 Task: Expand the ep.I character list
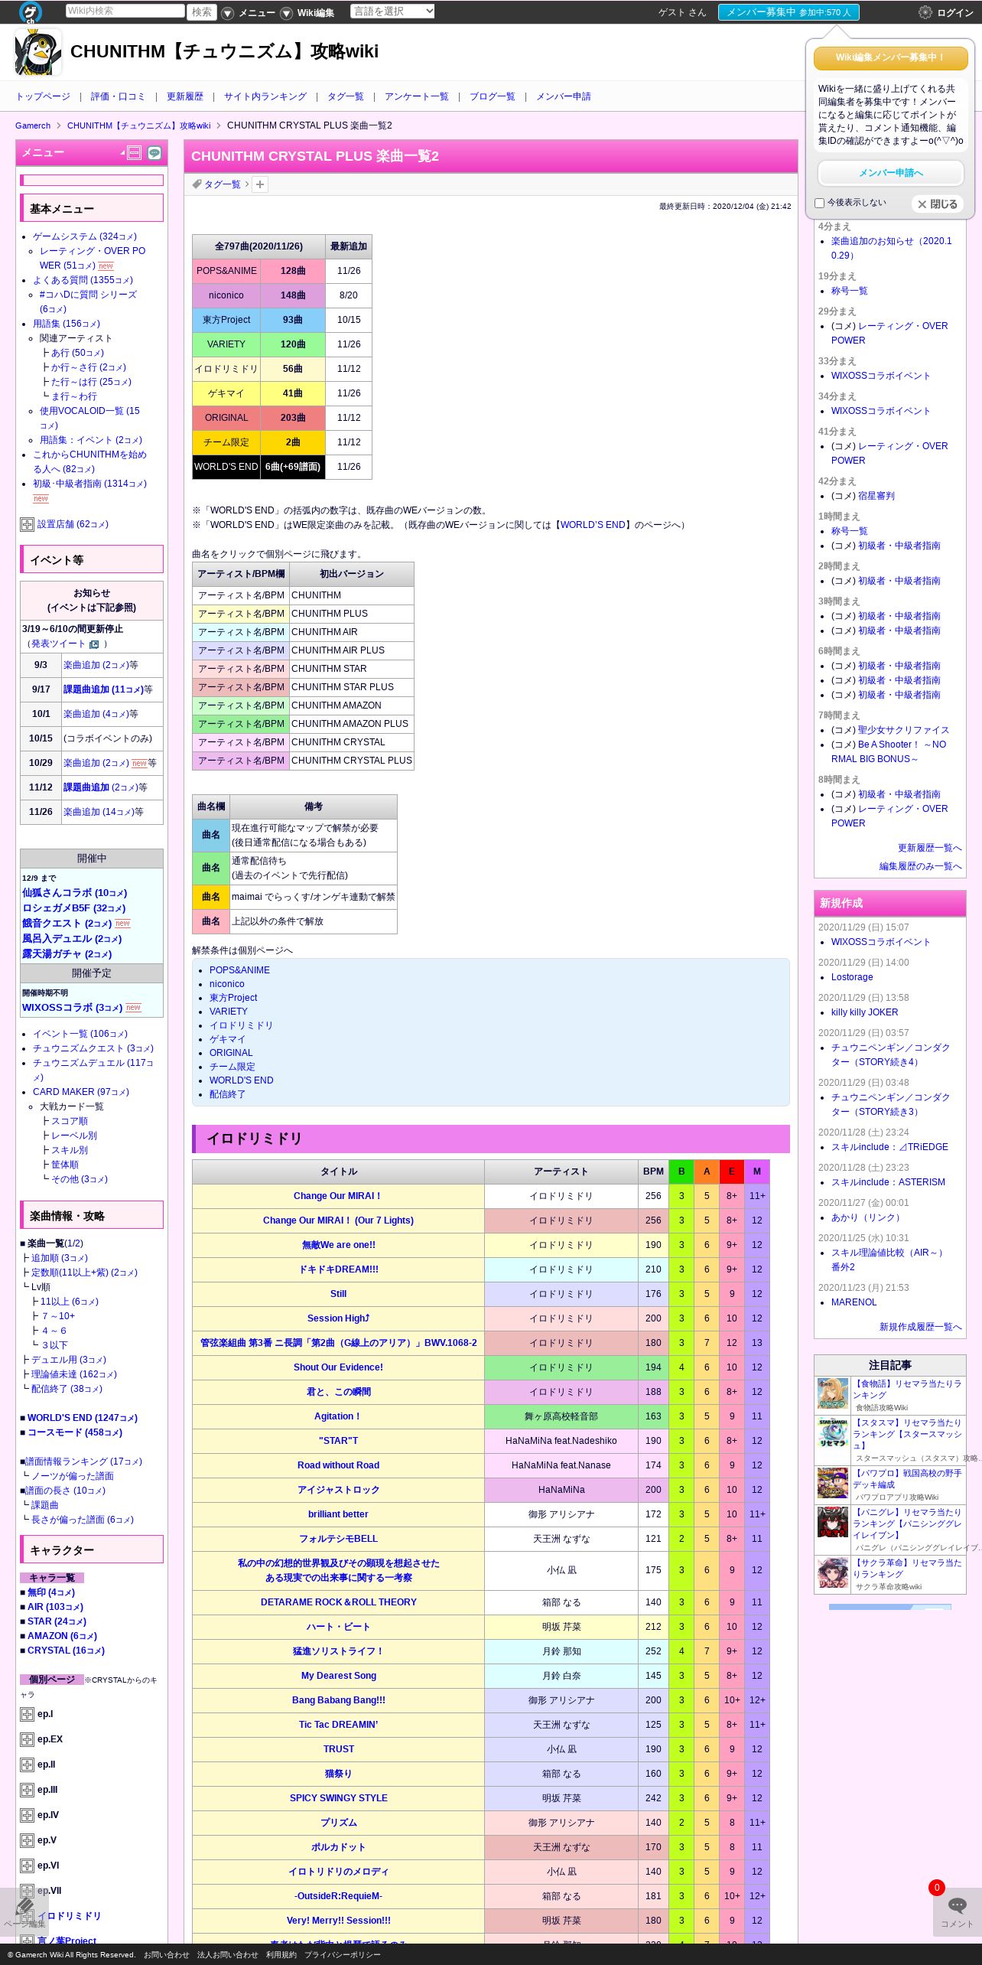[x=27, y=1715]
